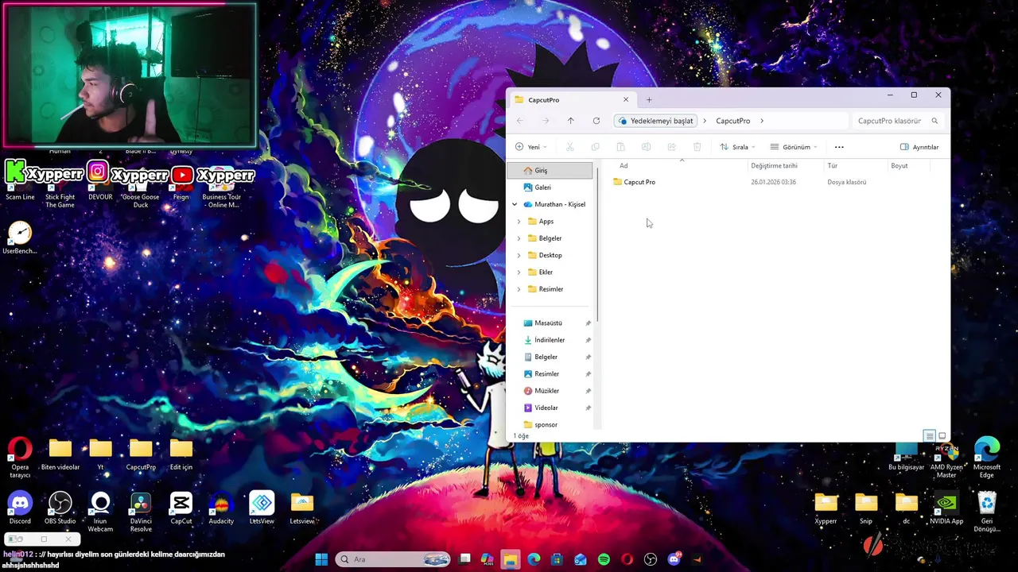
Task: Click chevron after CapcutPro in address bar
Action: point(762,121)
